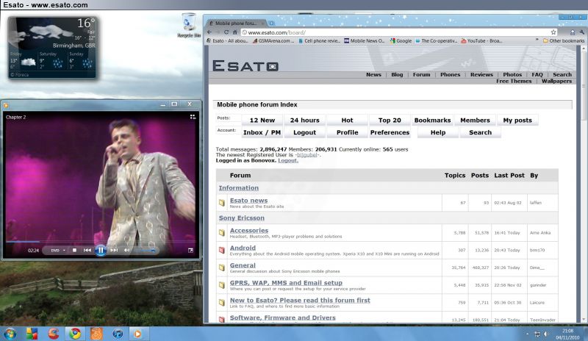Open Chrome home page button
This screenshot has height=341, width=588.
tap(234, 32)
